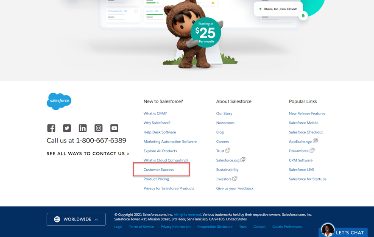Open the Product Pricing link
The height and width of the screenshot is (237, 374).
[x=156, y=179]
